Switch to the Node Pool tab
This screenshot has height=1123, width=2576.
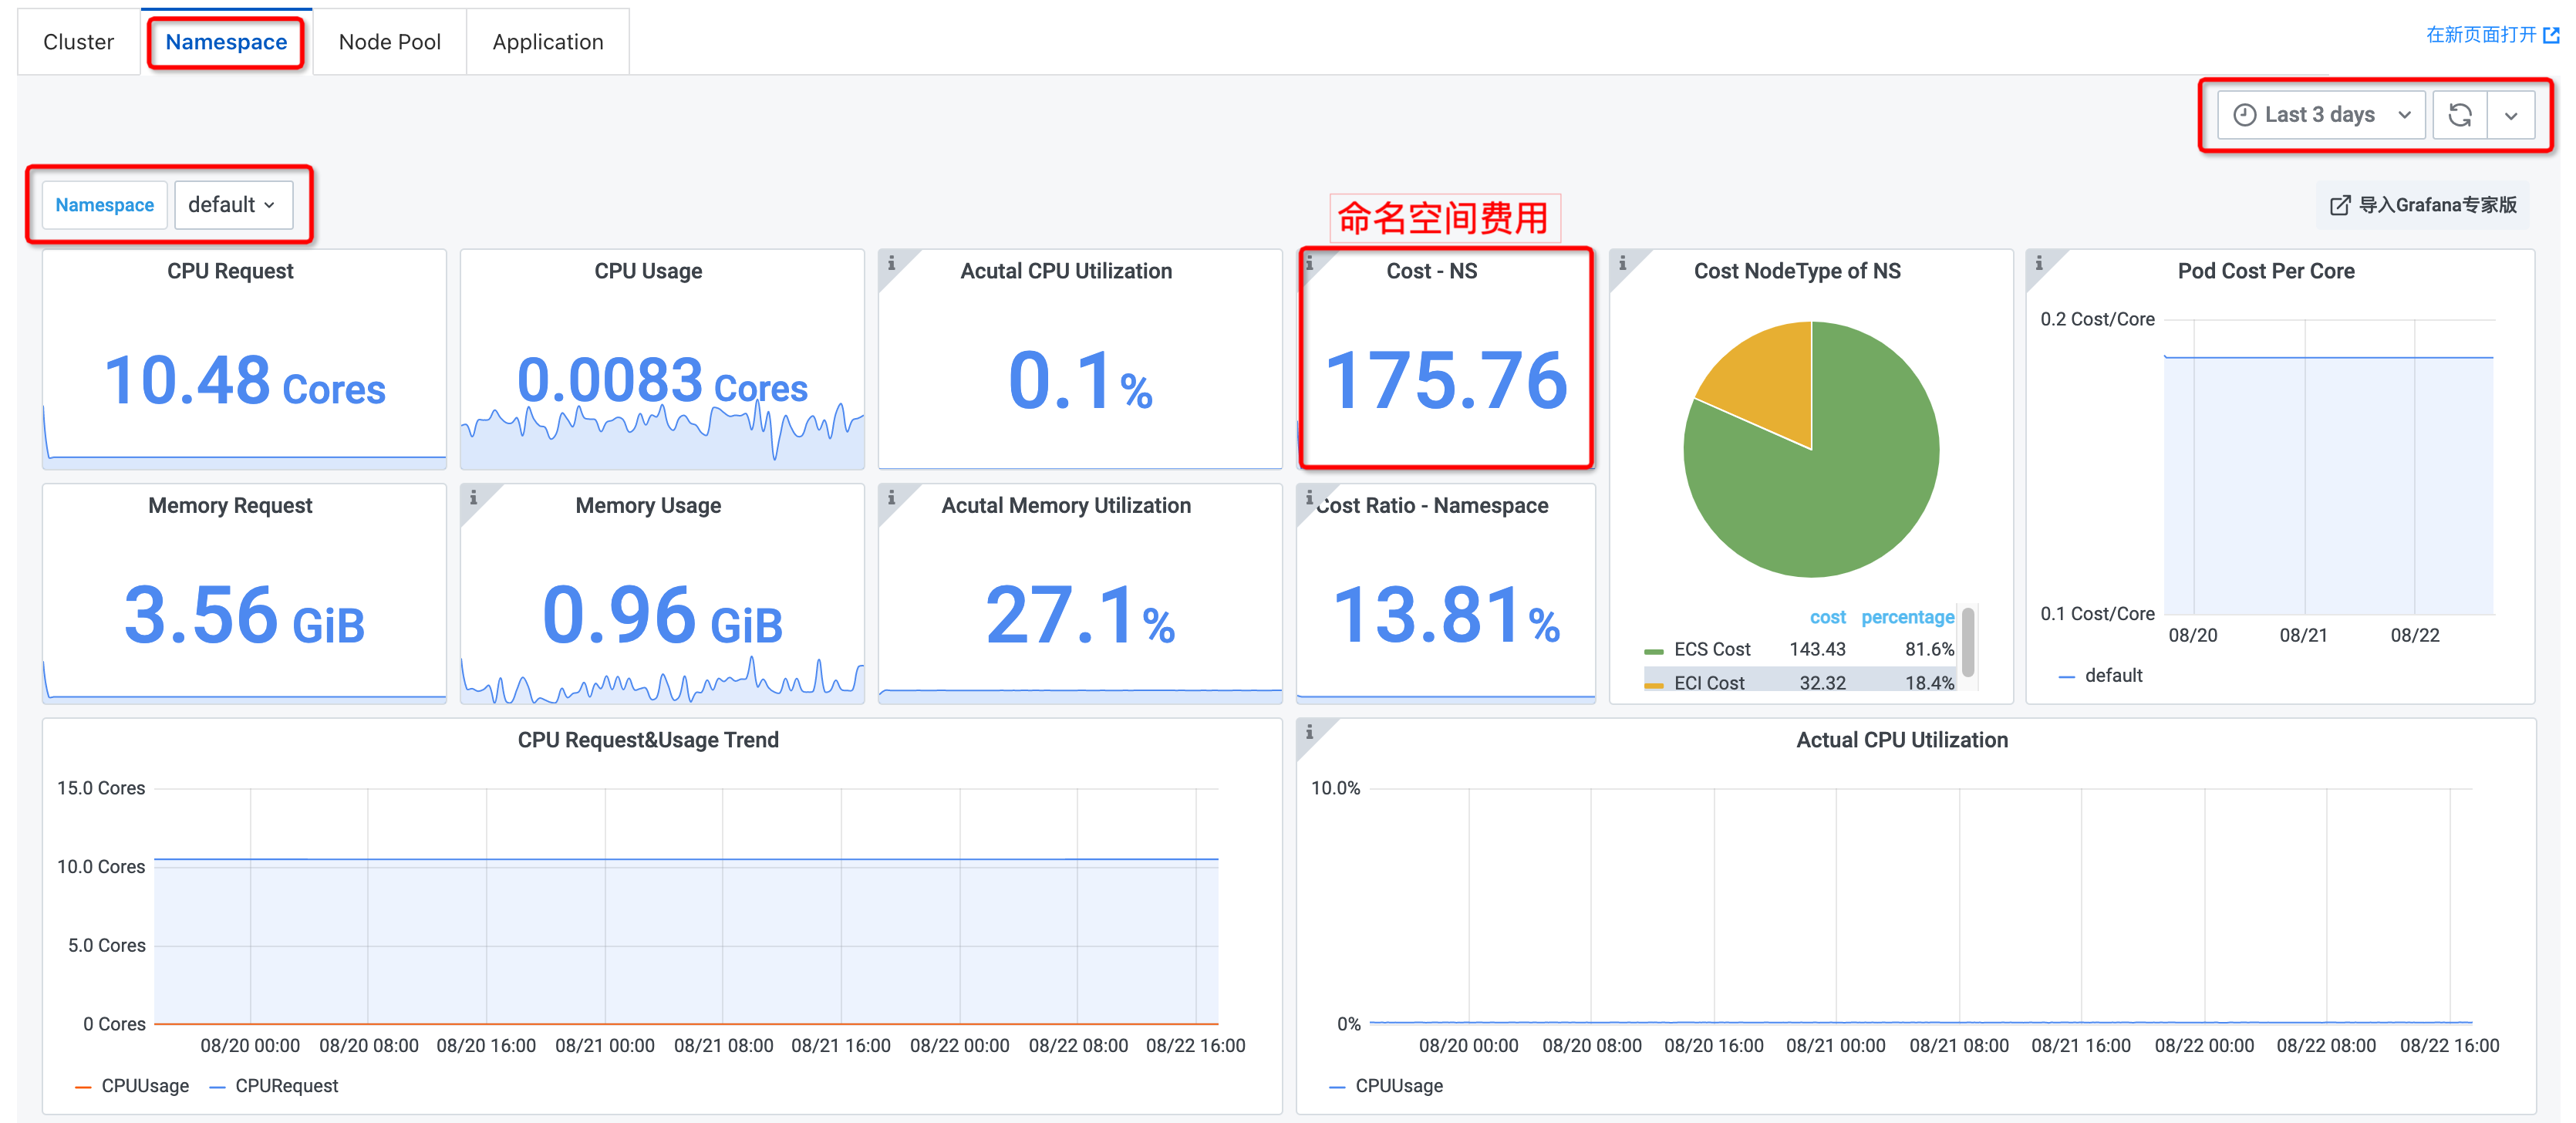pos(389,42)
